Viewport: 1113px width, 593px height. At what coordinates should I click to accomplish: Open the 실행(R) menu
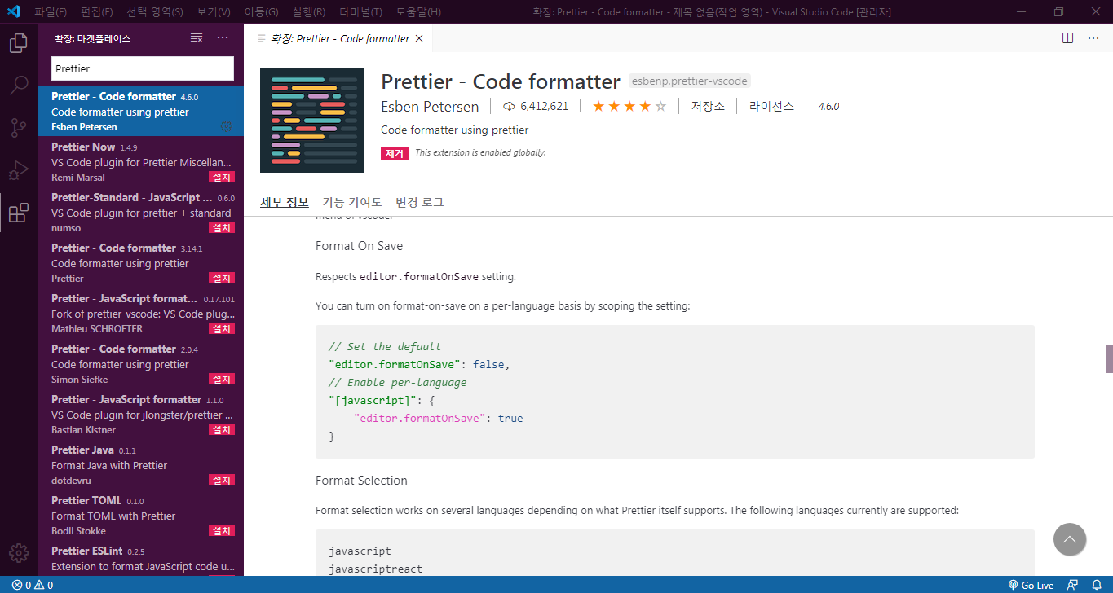click(308, 11)
